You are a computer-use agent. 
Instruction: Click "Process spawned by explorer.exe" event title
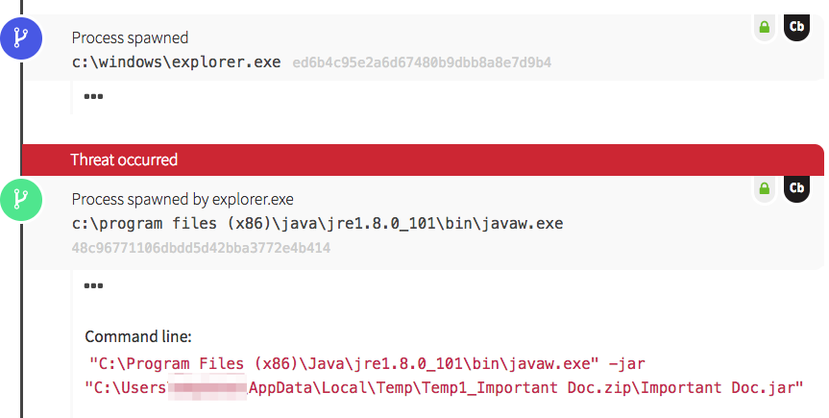[x=183, y=200]
